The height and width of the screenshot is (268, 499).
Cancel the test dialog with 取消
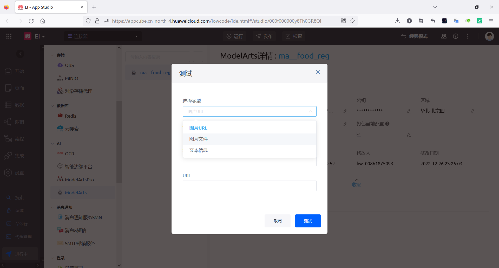click(278, 221)
